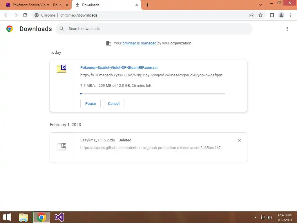Open the side panel icon
This screenshot has width=297, height=223.
coord(272,15)
